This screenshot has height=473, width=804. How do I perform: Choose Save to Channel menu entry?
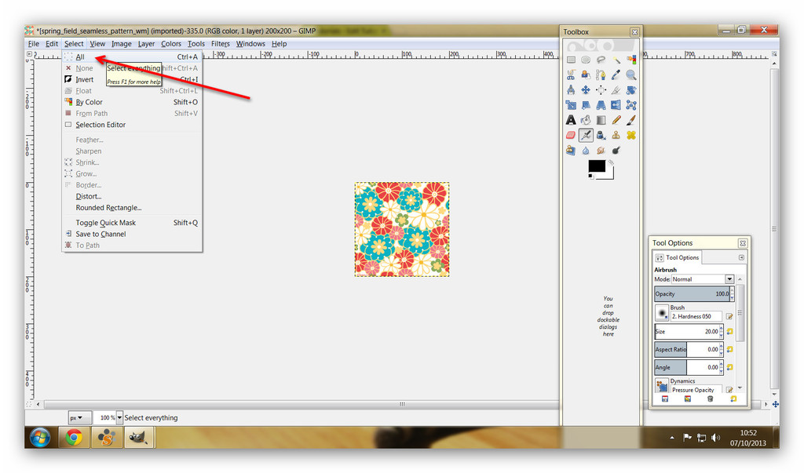point(132,235)
